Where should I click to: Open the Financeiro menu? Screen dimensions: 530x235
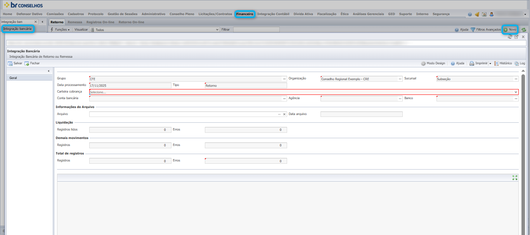point(244,14)
